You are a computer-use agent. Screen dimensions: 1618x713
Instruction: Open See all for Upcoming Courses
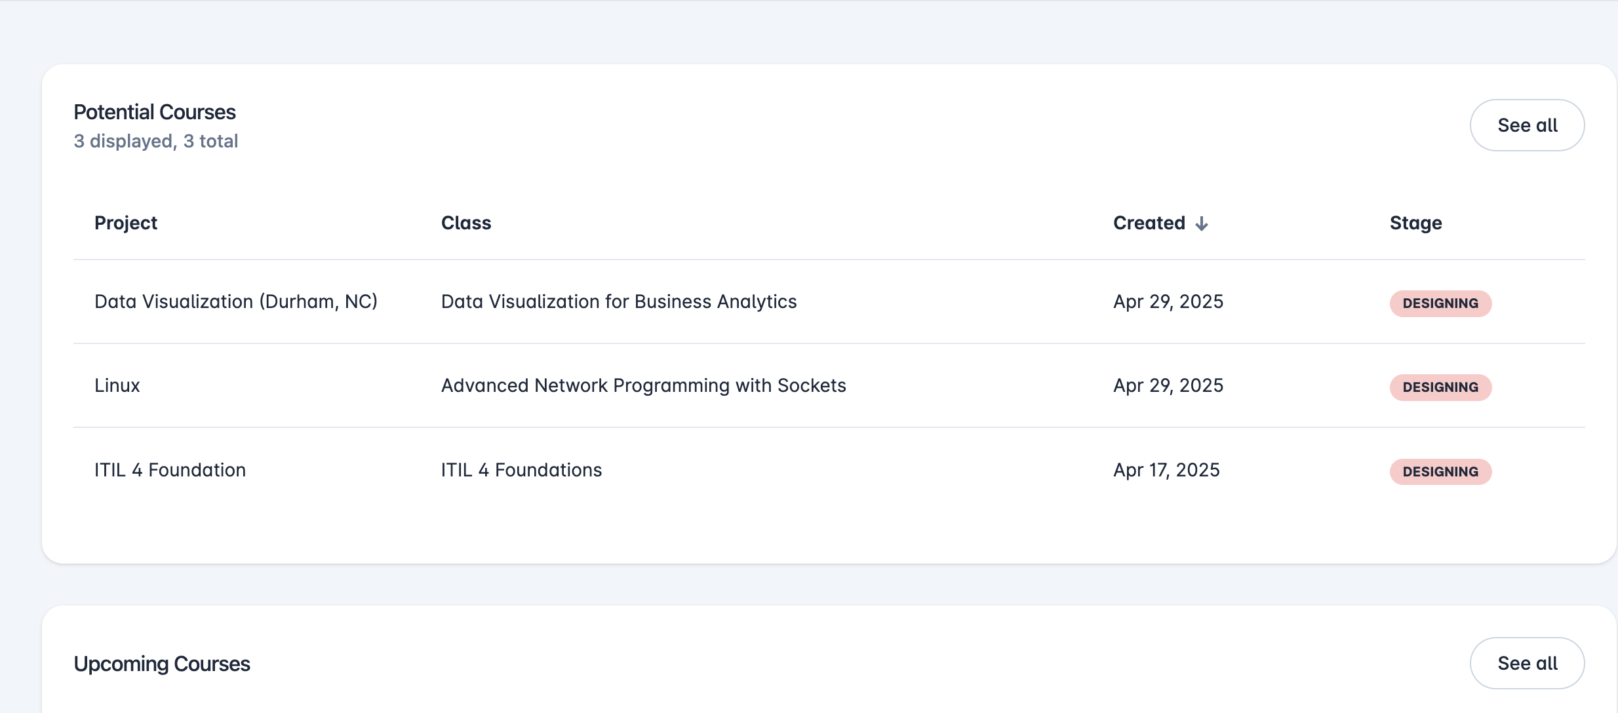pyautogui.click(x=1527, y=663)
